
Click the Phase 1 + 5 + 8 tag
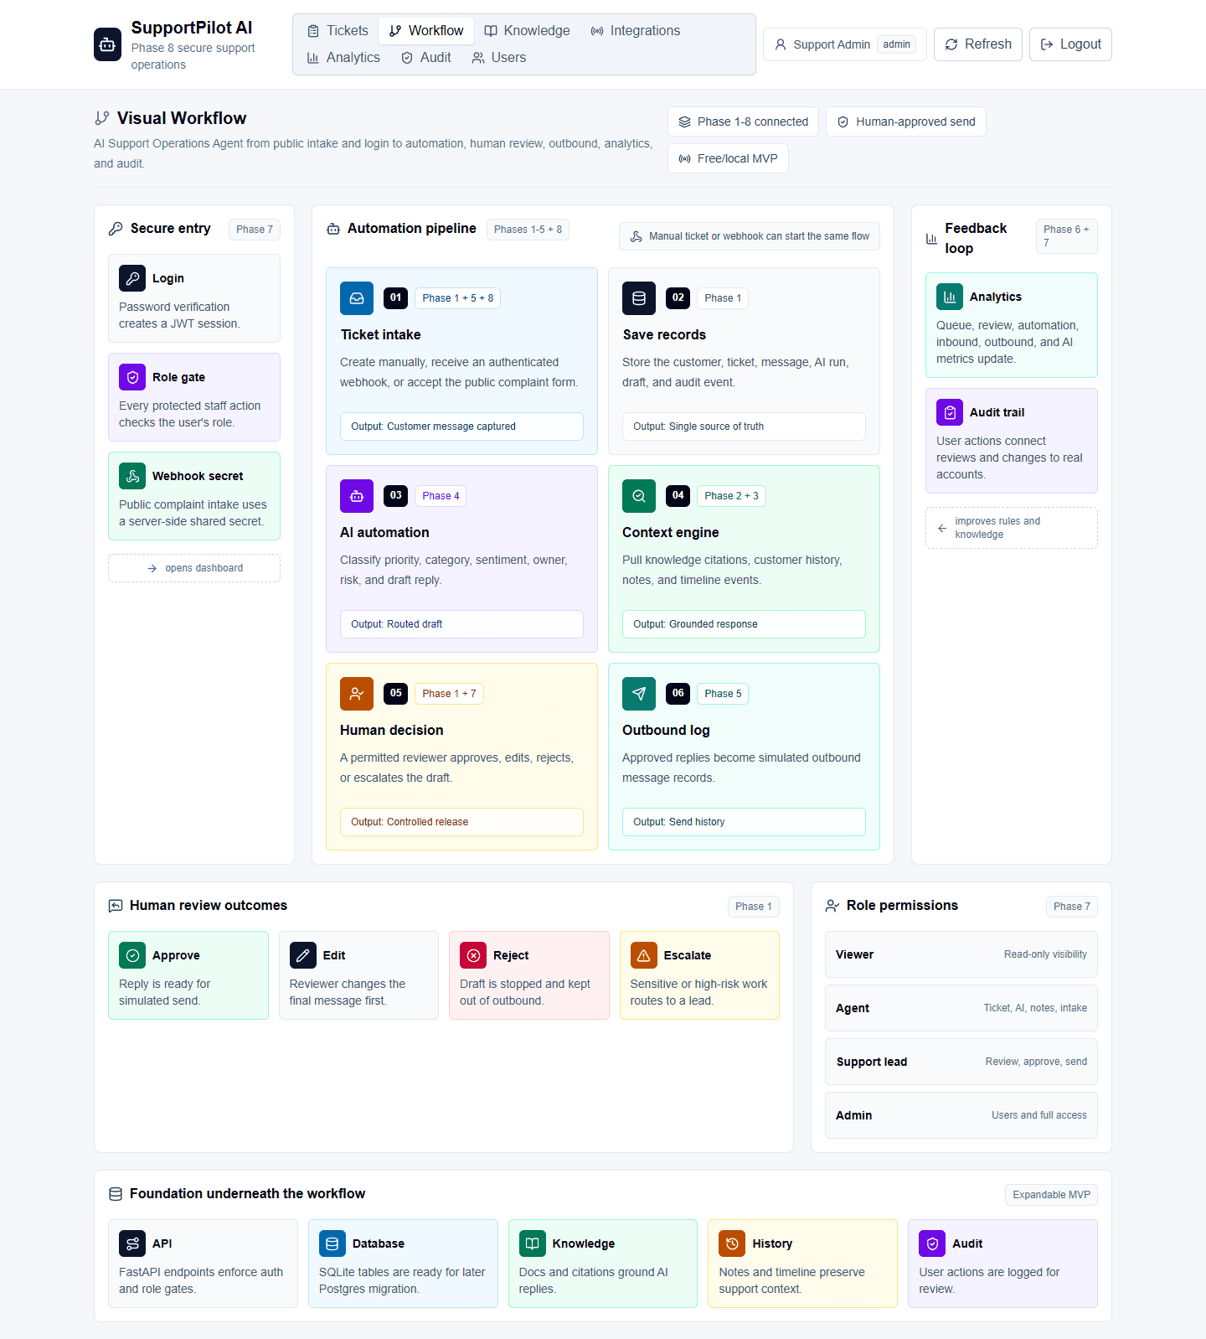pos(457,298)
